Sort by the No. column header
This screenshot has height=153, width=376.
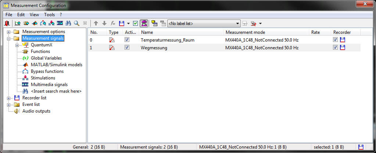(x=97, y=32)
